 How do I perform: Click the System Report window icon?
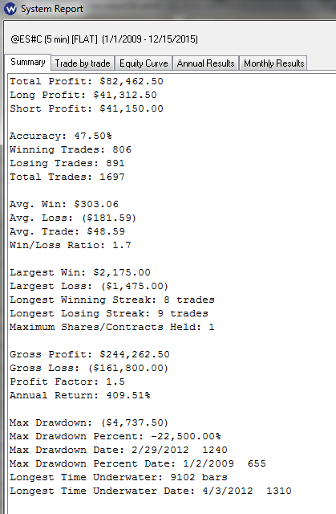(x=10, y=9)
